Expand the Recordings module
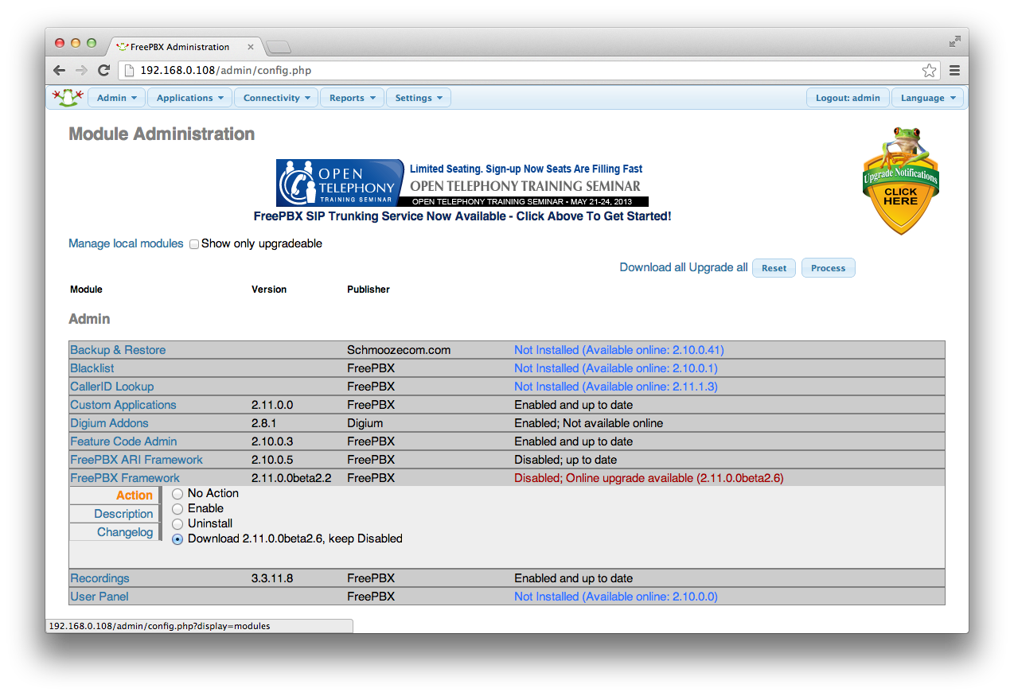This screenshot has height=696, width=1014. (99, 578)
